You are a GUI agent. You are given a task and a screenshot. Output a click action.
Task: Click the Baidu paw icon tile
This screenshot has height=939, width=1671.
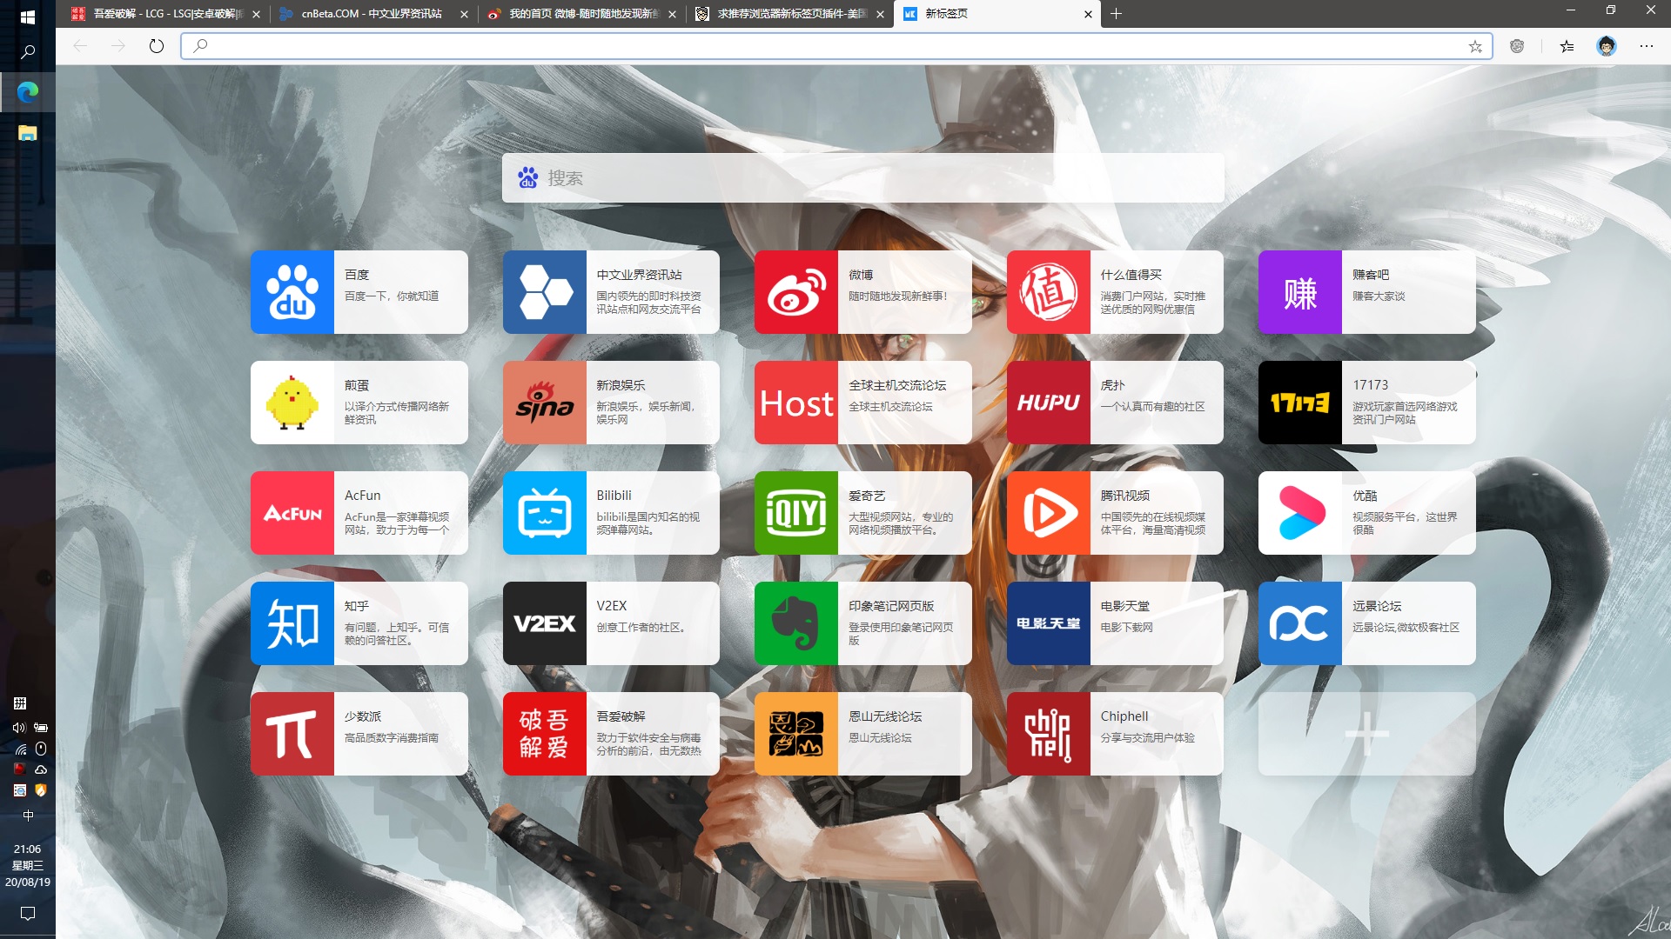[x=292, y=292]
